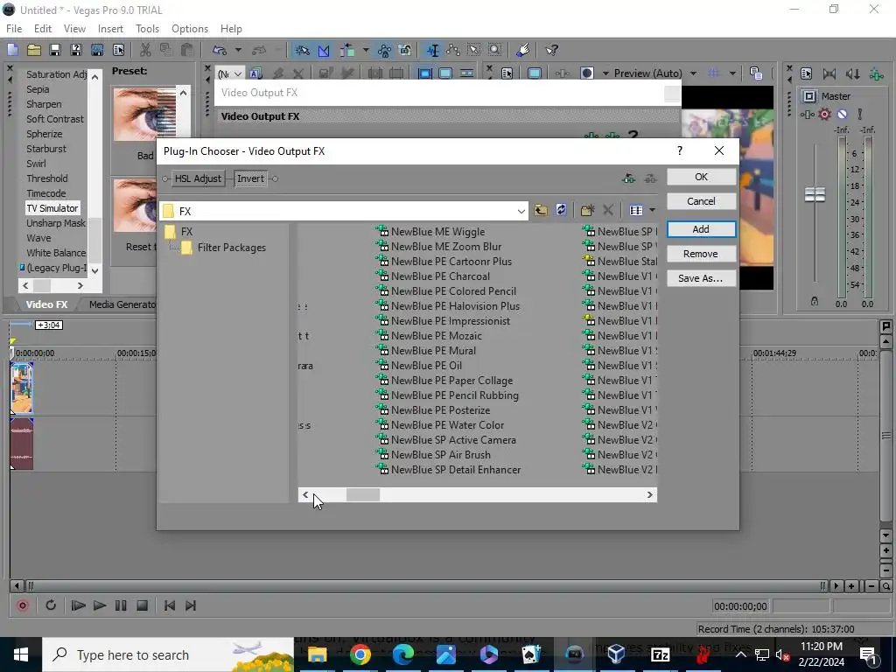896x672 pixels.
Task: Click Cancel in Plug-In Chooser
Action: (x=701, y=201)
